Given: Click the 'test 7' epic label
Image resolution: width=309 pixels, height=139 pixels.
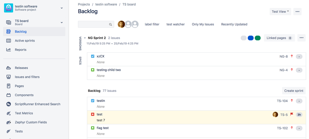Looking at the screenshot, I should [x=101, y=120].
